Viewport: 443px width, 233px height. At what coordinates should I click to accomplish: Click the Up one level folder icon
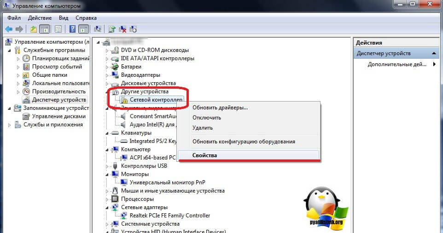point(33,29)
